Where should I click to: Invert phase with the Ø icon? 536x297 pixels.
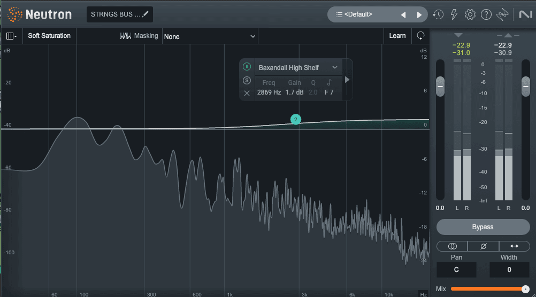click(x=484, y=246)
